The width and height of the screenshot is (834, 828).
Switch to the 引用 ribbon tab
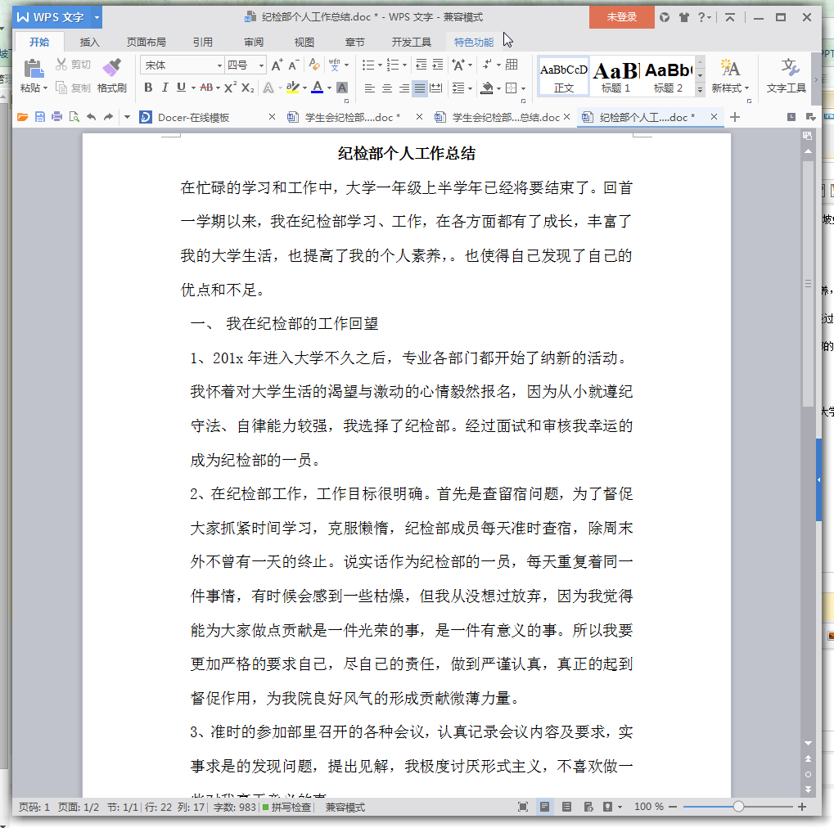tap(203, 42)
